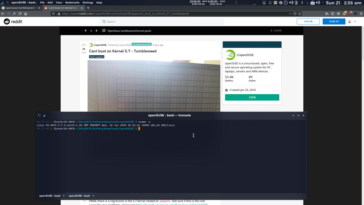Click the Bluetooth tray icon

pyautogui.click(x=302, y=3)
